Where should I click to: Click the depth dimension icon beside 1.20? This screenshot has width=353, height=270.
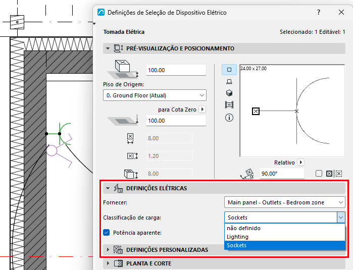point(132,156)
